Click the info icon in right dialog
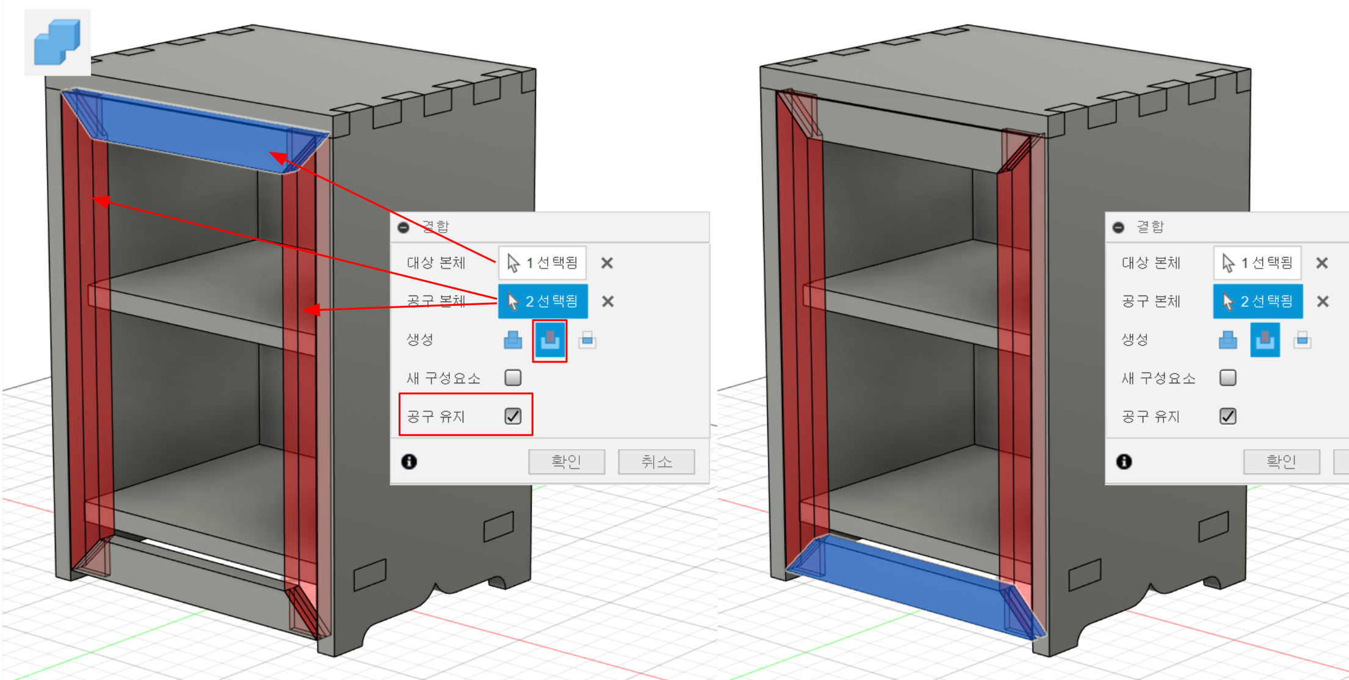 click(x=1124, y=461)
